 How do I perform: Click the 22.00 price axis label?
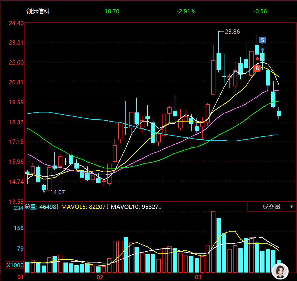[x=16, y=62]
